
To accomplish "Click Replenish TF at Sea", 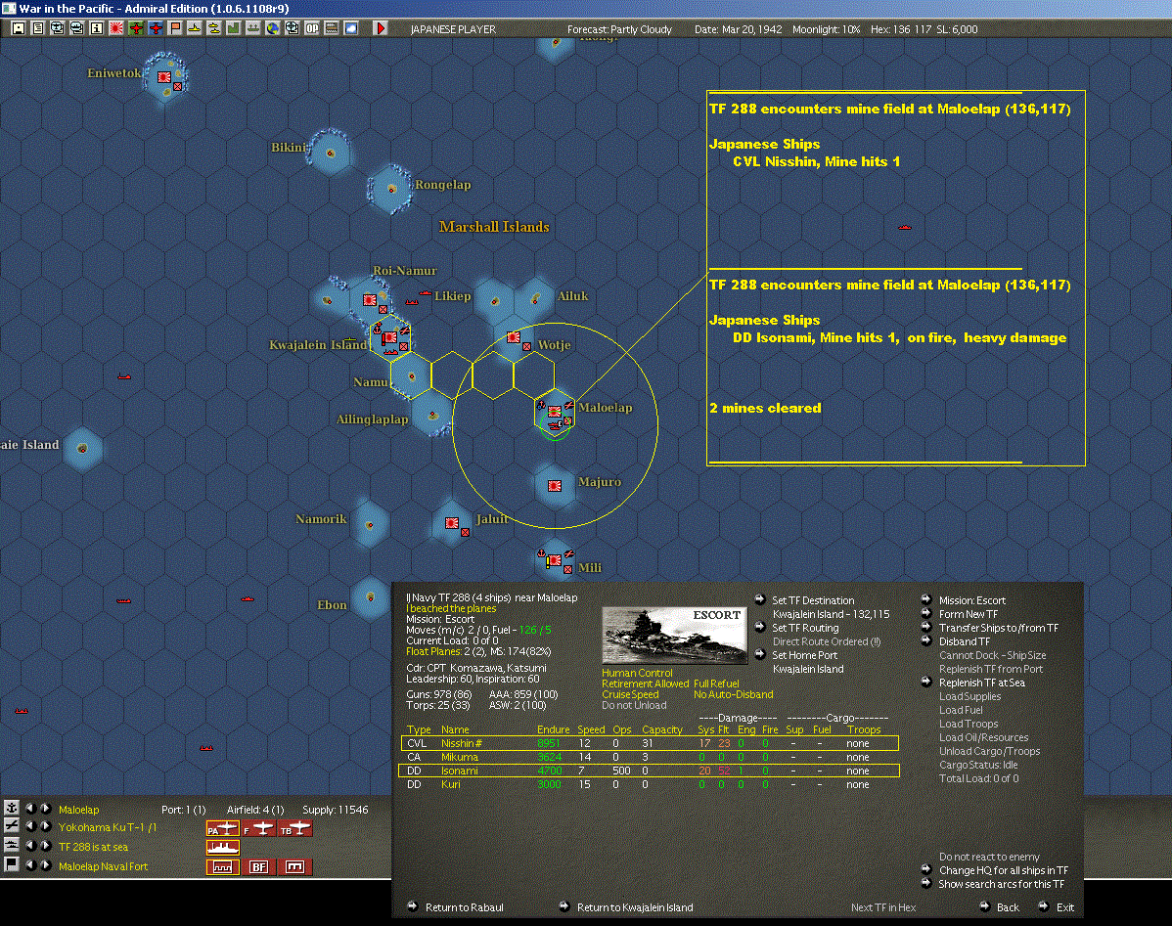I will coord(981,683).
